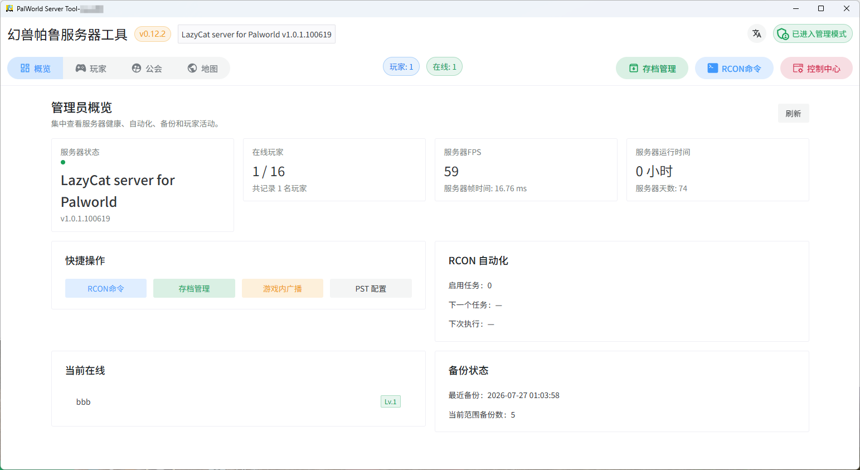Screen dimensions: 860x470
Task: Click the terminal icon in top RCON命令
Action: [x=712, y=68]
